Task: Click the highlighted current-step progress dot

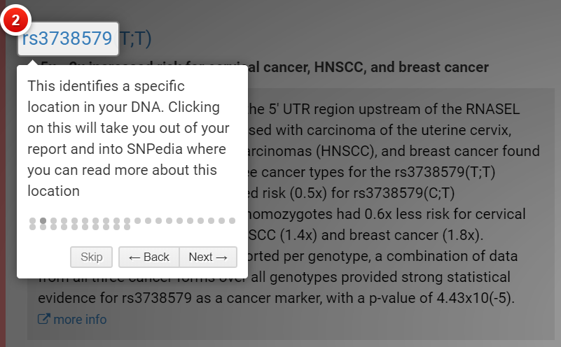Action: tap(43, 221)
